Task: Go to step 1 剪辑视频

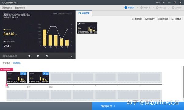Action: coord(130,8)
